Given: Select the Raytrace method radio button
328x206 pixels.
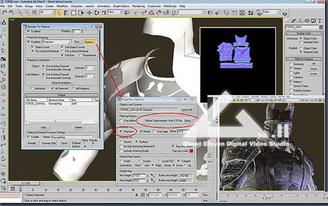Looking at the screenshot, I should point(121,131).
